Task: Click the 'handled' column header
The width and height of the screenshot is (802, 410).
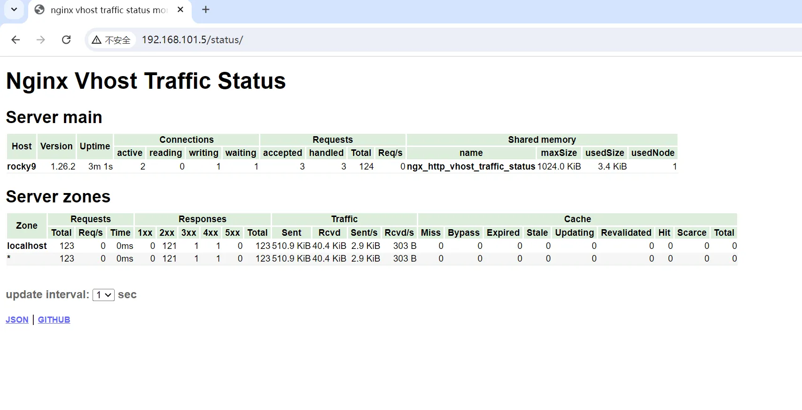Action: click(x=326, y=153)
